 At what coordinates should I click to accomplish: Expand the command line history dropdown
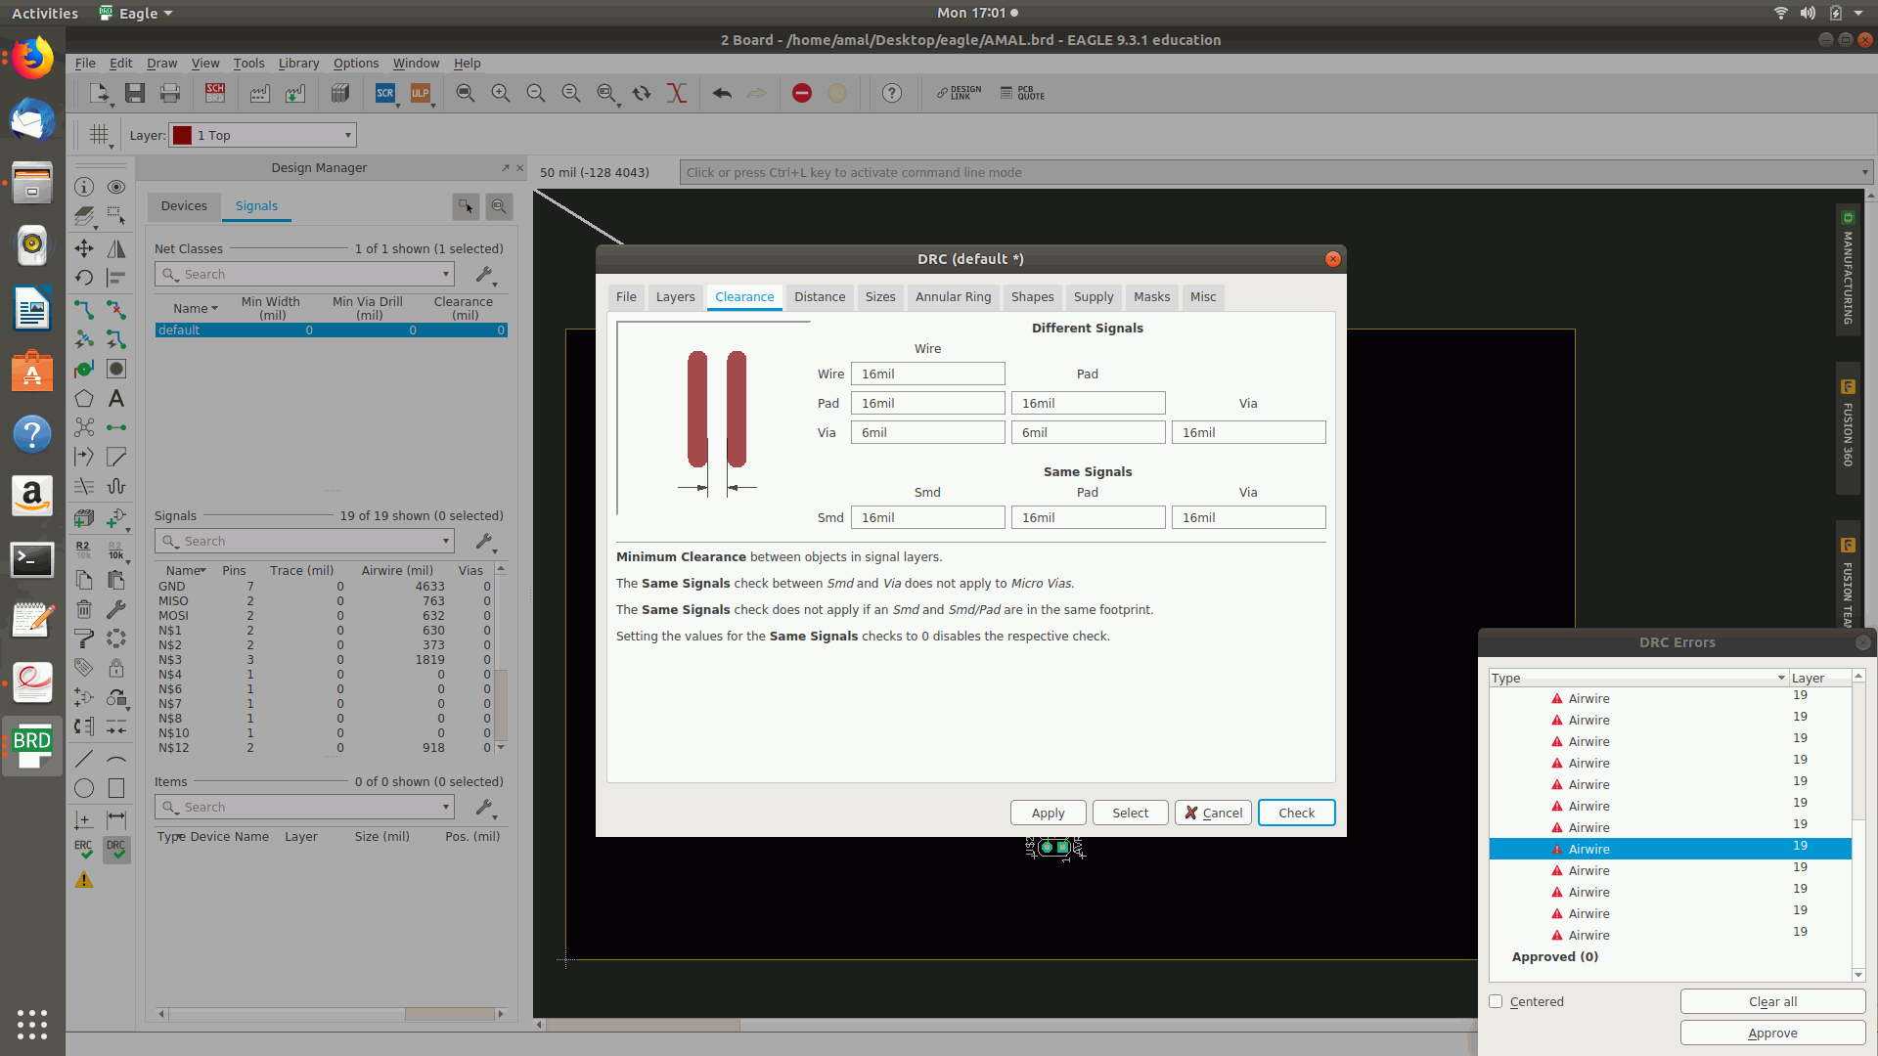(x=1864, y=172)
